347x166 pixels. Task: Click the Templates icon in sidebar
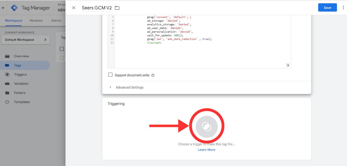point(7,102)
